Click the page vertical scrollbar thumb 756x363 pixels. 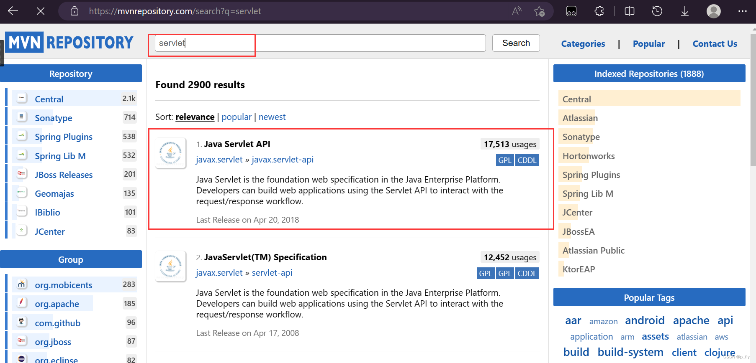[x=753, y=100]
